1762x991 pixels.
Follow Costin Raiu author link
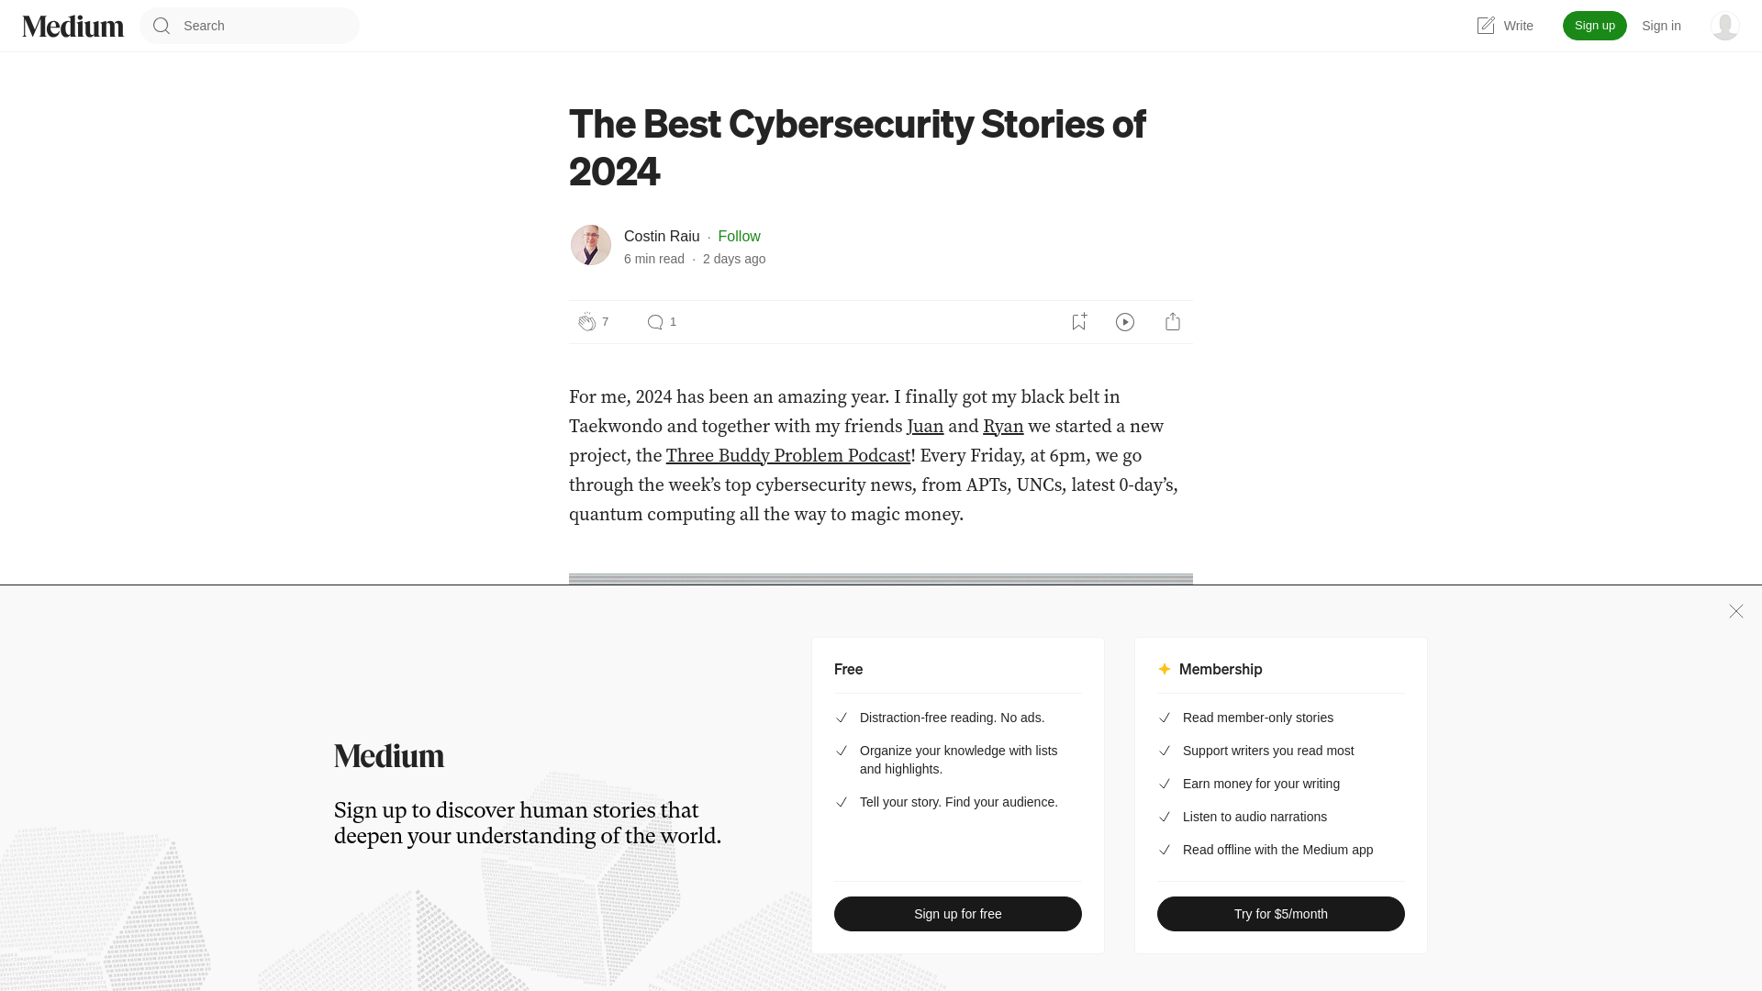(738, 236)
